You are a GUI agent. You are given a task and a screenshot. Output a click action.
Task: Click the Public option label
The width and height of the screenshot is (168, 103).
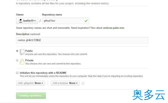pyautogui.click(x=29, y=51)
